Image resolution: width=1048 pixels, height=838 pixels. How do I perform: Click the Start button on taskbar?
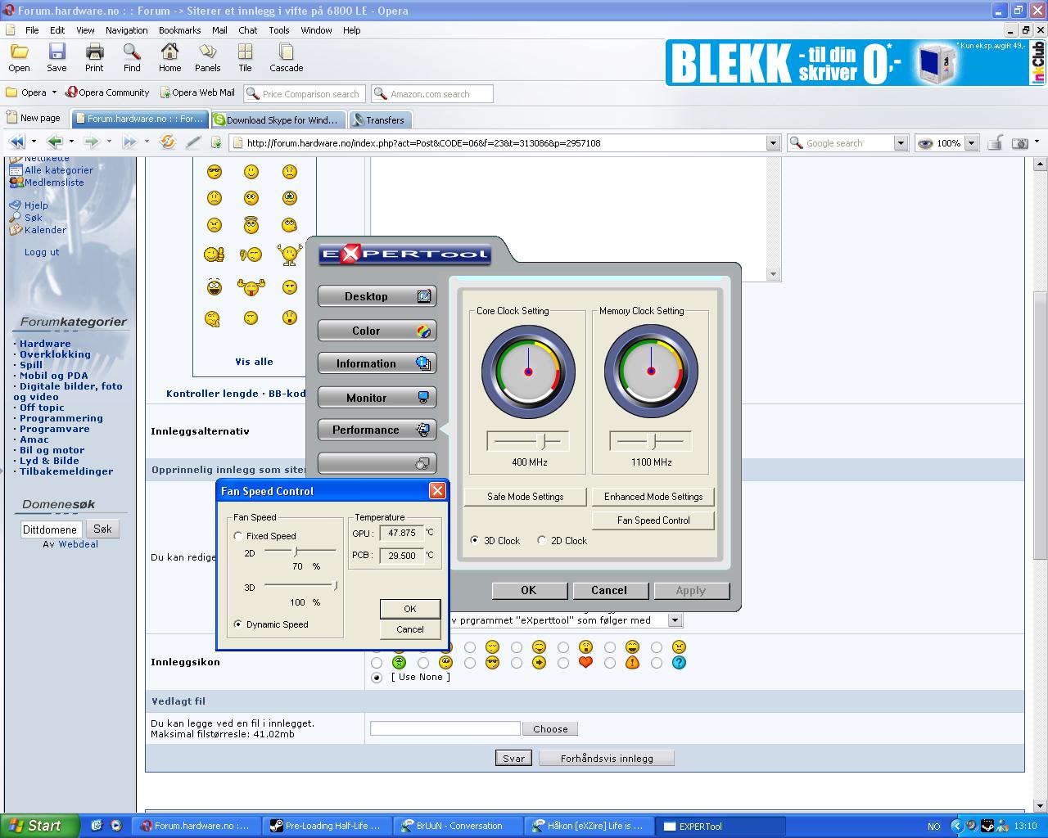point(39,826)
